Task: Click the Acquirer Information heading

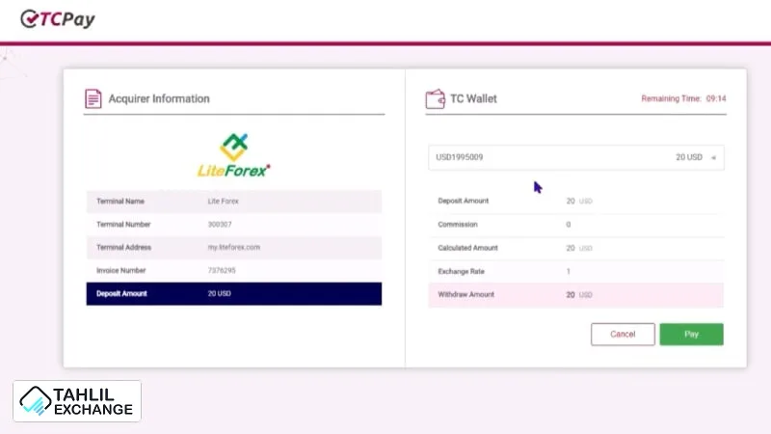Action: point(159,98)
